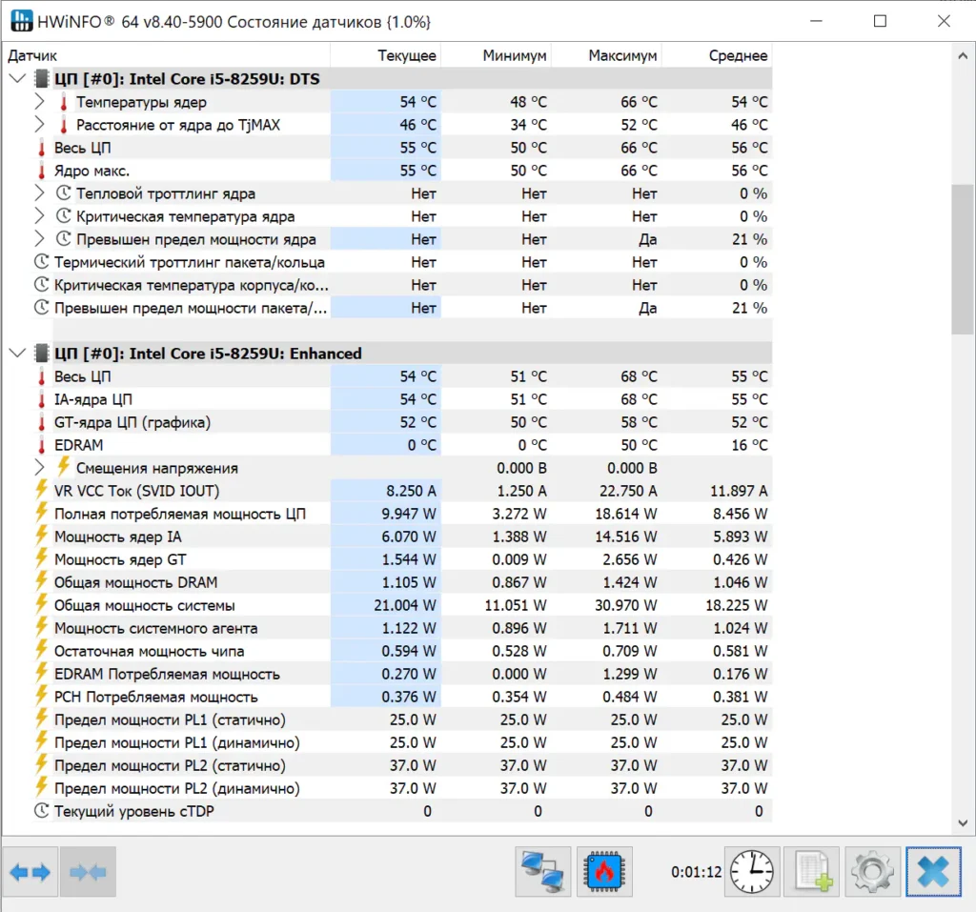Screen dimensions: 976x912
Task: Click thermometer icon of Ядро макс. row
Action: point(41,171)
